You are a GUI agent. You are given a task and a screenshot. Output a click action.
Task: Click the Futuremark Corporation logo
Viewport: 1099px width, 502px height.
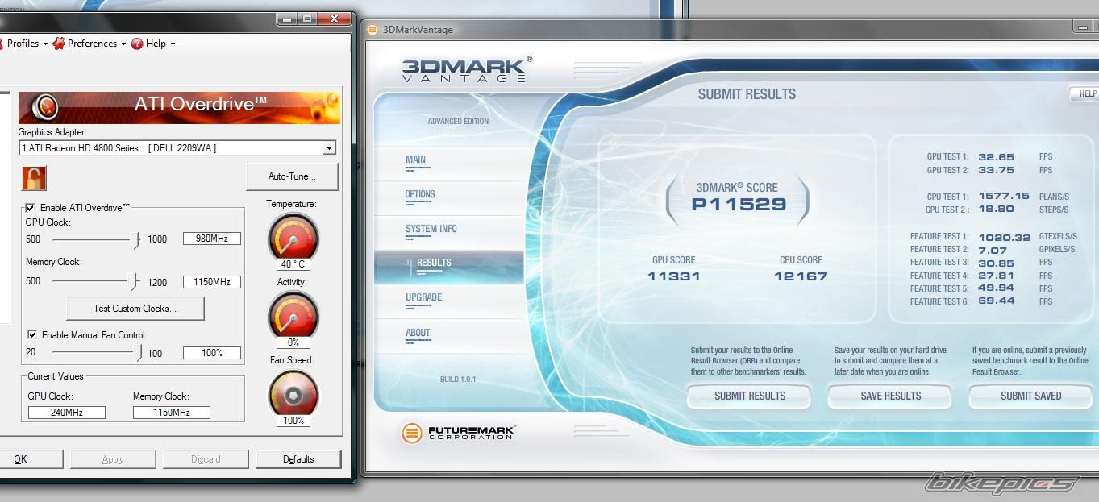(458, 433)
